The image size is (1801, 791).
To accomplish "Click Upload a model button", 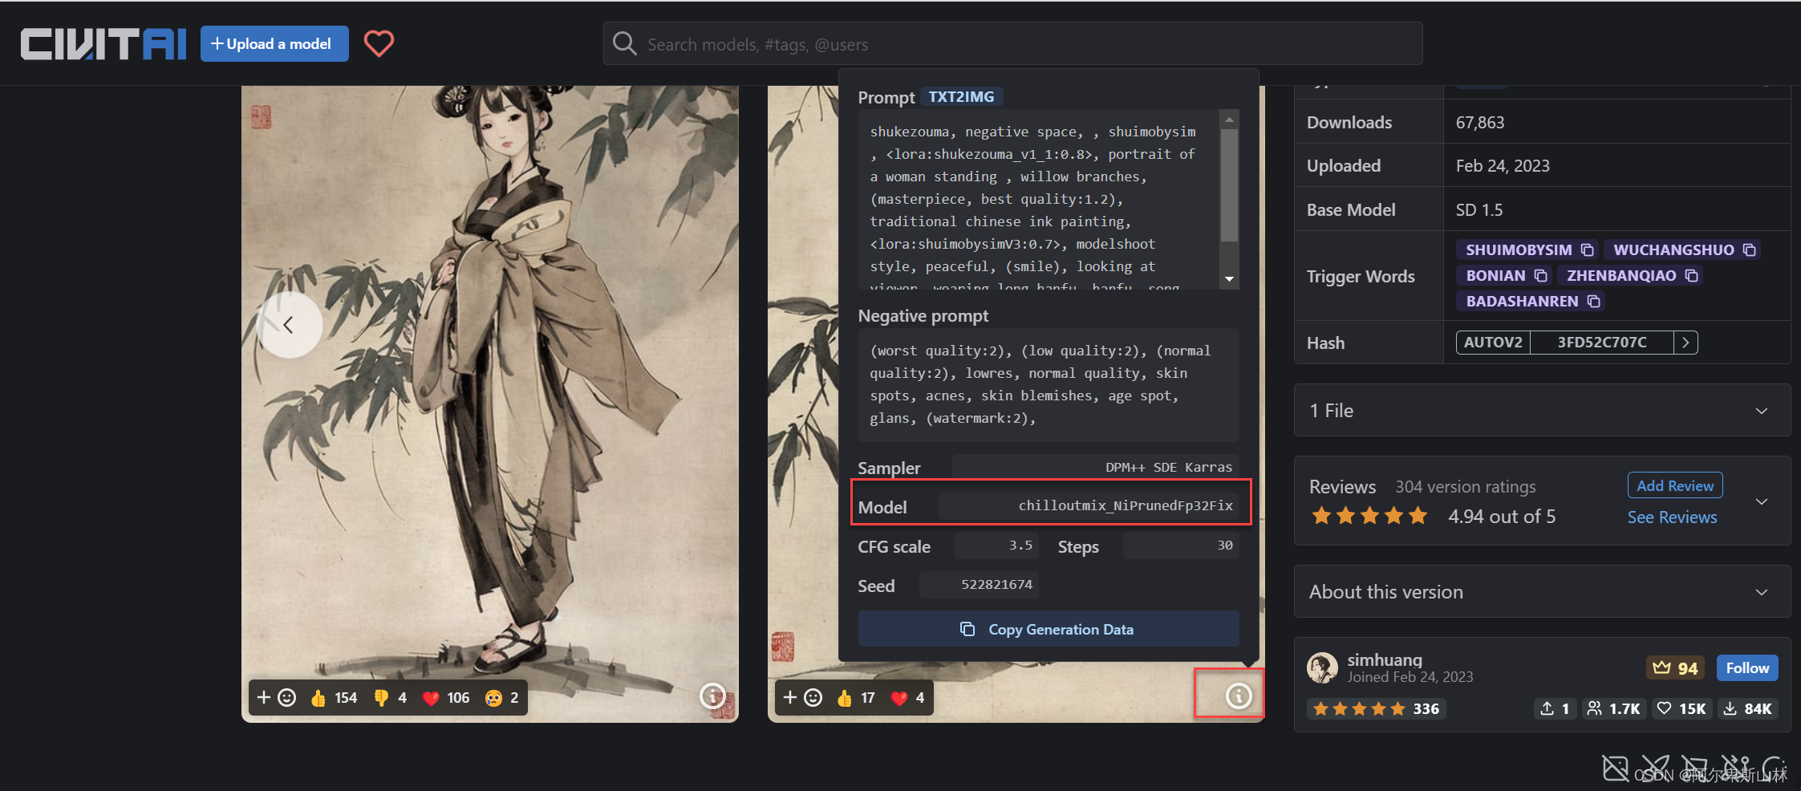I will (x=274, y=43).
